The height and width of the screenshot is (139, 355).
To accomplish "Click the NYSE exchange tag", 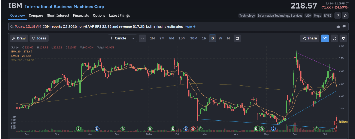I will pyautogui.click(x=328, y=16).
